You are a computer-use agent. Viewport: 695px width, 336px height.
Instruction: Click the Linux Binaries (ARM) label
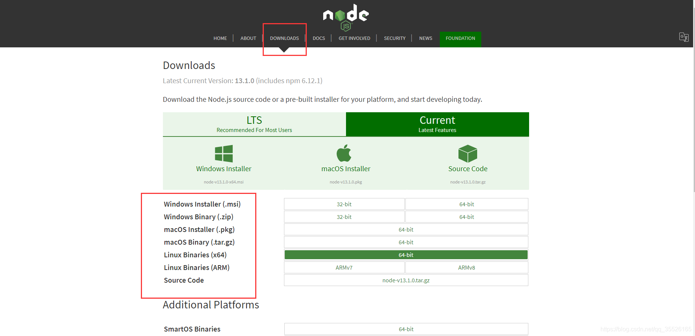point(197,267)
